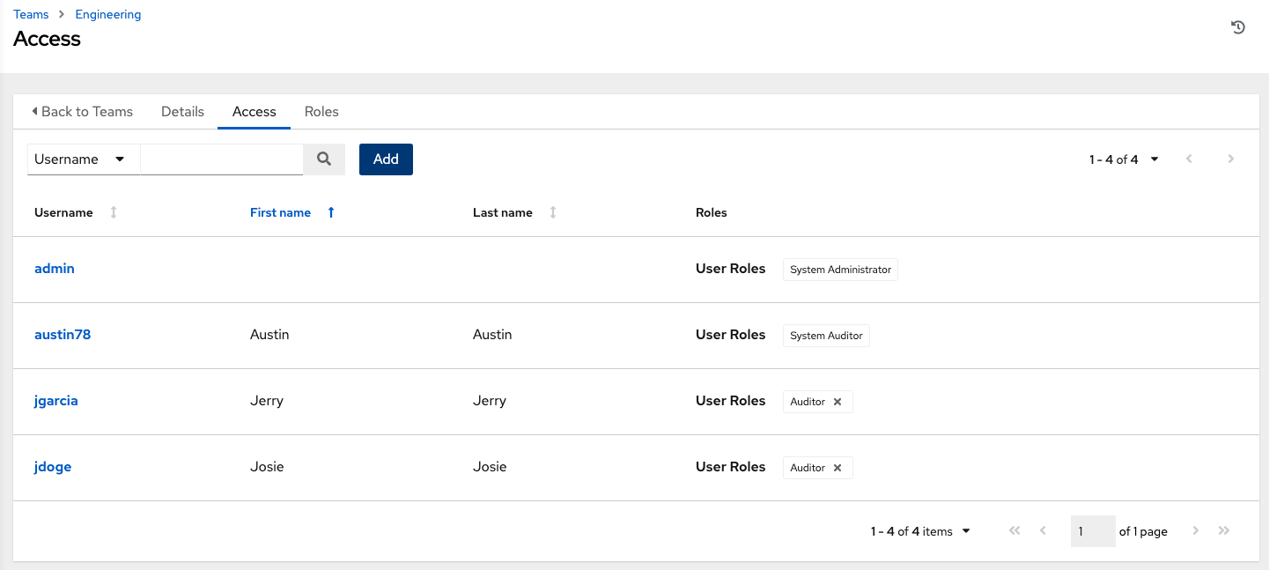Open the admin user profile link
This screenshot has width=1269, height=570.
(54, 268)
